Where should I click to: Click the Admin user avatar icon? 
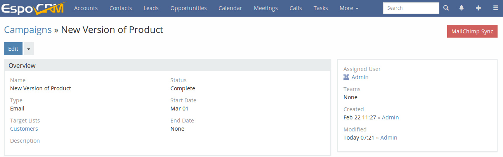click(346, 77)
